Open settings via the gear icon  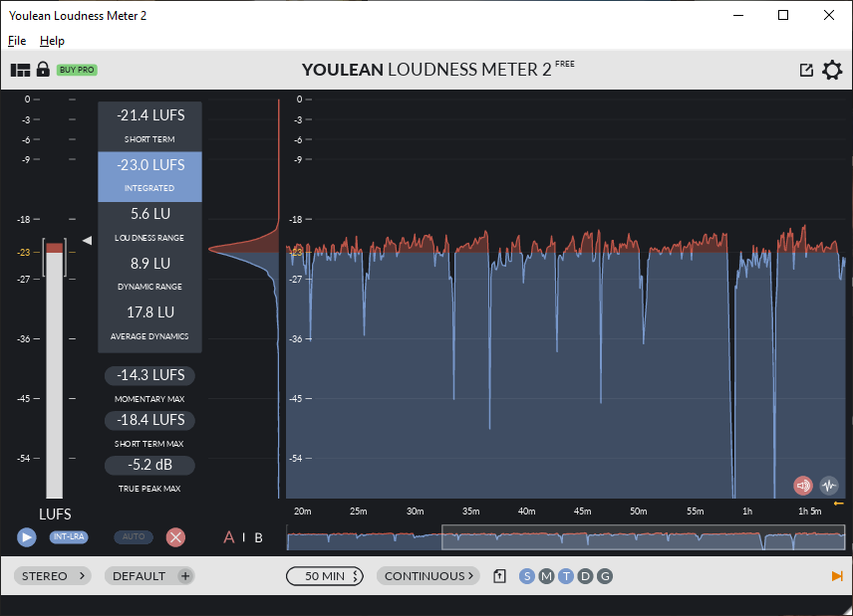pos(832,70)
